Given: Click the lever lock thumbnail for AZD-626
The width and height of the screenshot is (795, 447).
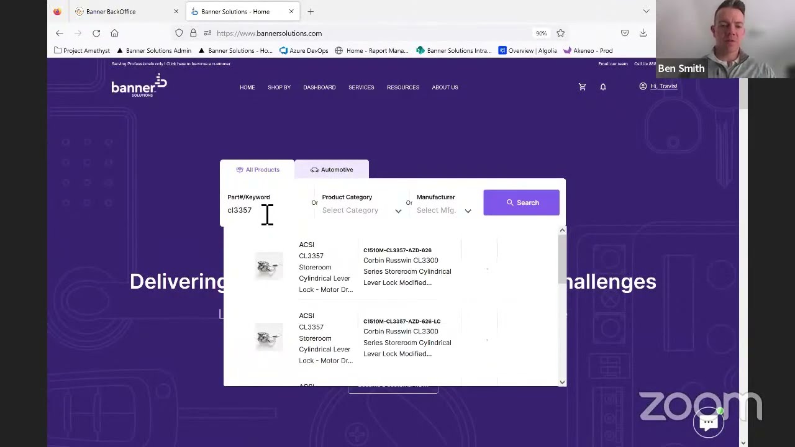Looking at the screenshot, I should point(269,267).
